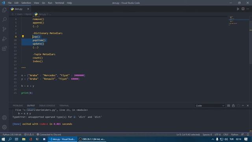Screen dimensions: 252x142
Task: Toggle output scroll lock icon
Action: click(233, 106)
